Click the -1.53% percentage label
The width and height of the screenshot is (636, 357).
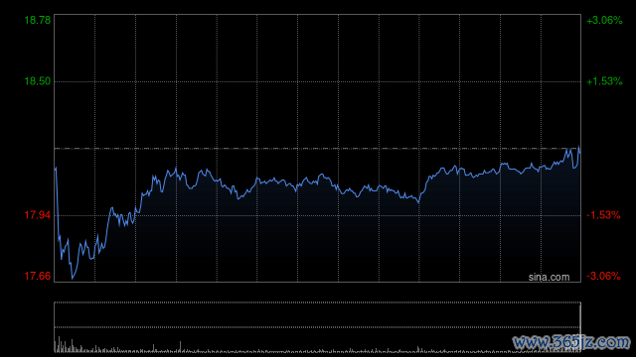[x=603, y=215]
